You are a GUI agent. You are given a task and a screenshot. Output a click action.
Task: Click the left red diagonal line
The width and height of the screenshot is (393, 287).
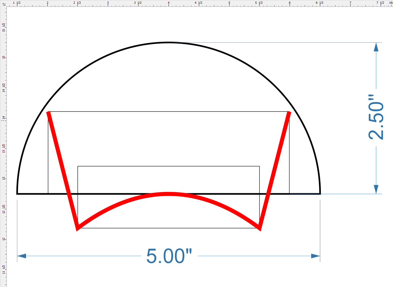tap(63, 170)
